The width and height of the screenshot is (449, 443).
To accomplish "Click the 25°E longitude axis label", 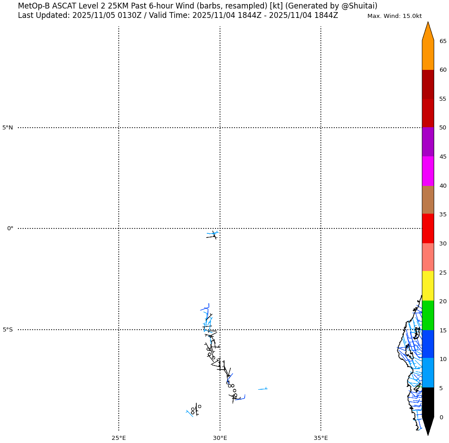I will pyautogui.click(x=119, y=438).
